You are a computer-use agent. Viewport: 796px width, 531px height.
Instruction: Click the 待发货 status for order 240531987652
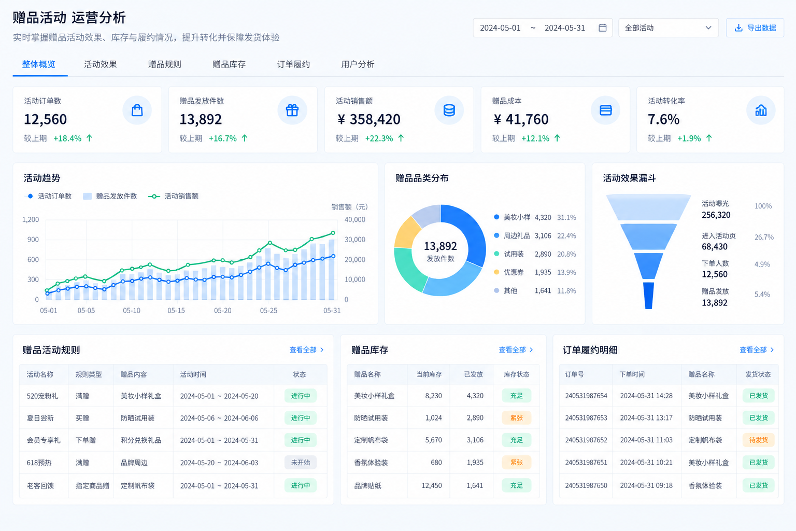pyautogui.click(x=759, y=440)
